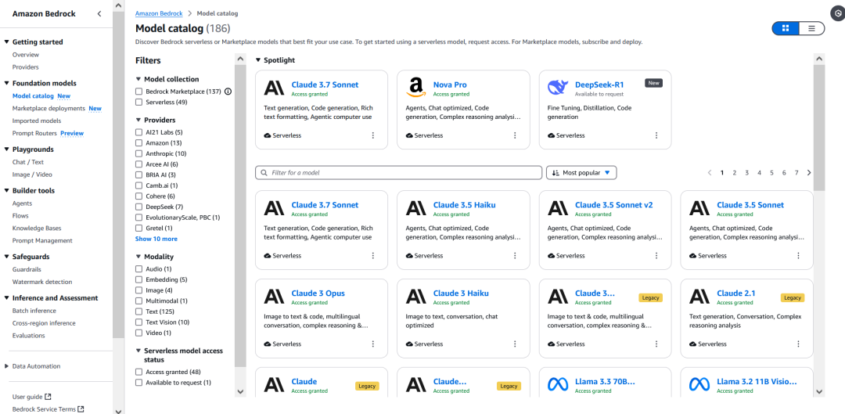This screenshot has height=414, width=845.
Task: Switch to list view layout
Action: click(811, 28)
